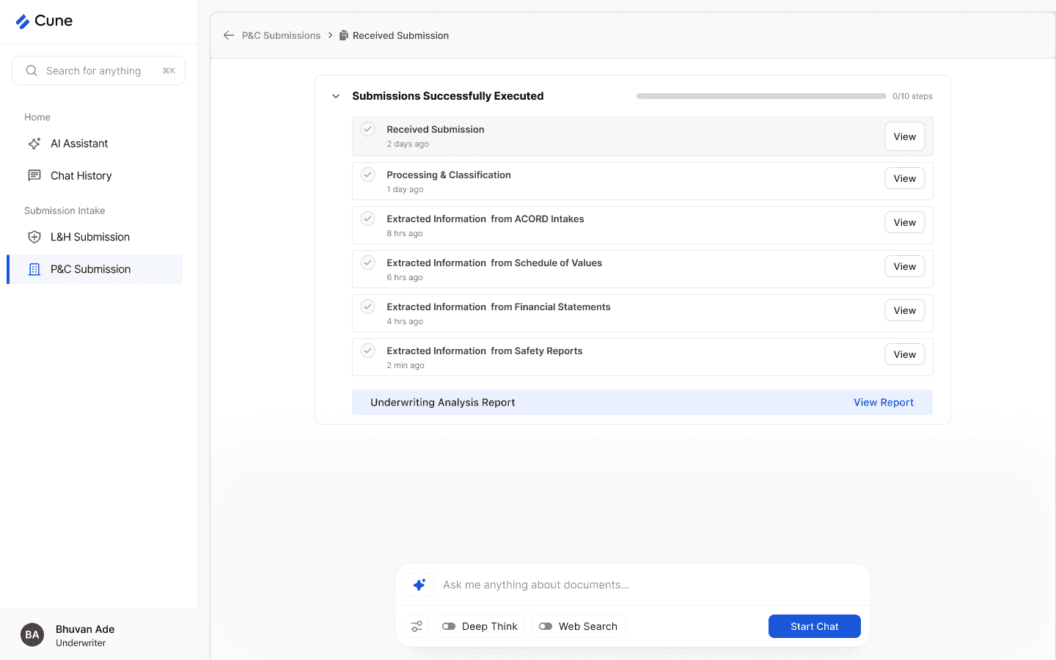
Task: Click the ⌘K shortcut hint
Action: tap(169, 70)
